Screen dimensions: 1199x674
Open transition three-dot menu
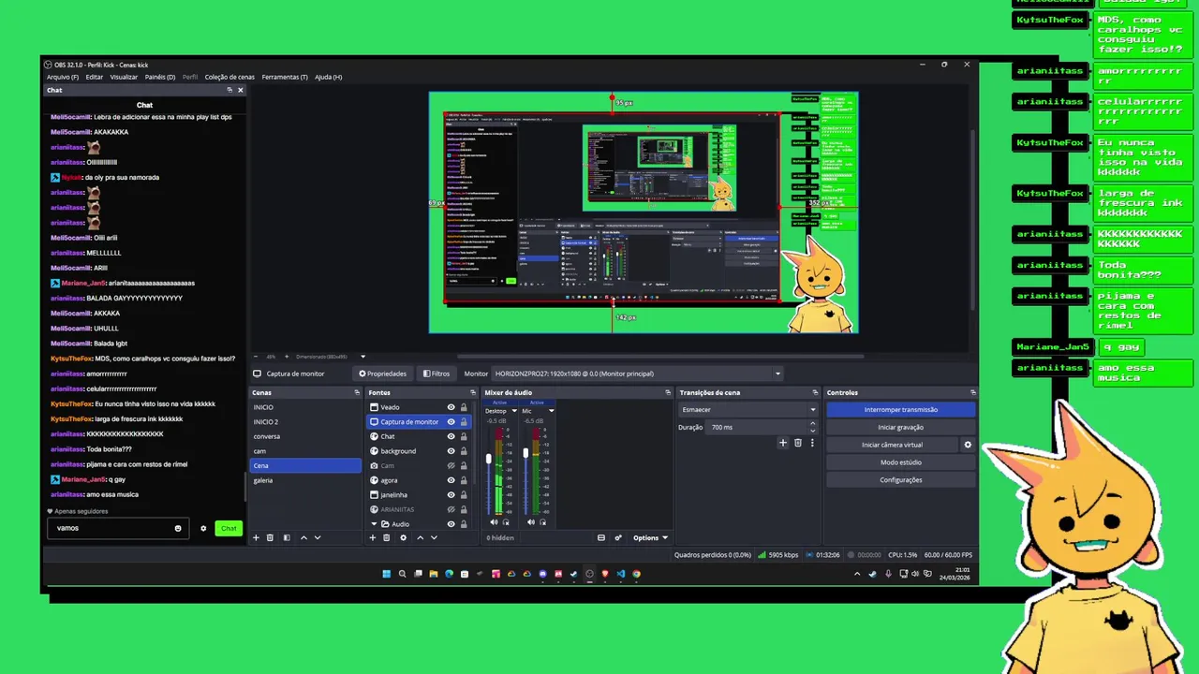tap(812, 443)
